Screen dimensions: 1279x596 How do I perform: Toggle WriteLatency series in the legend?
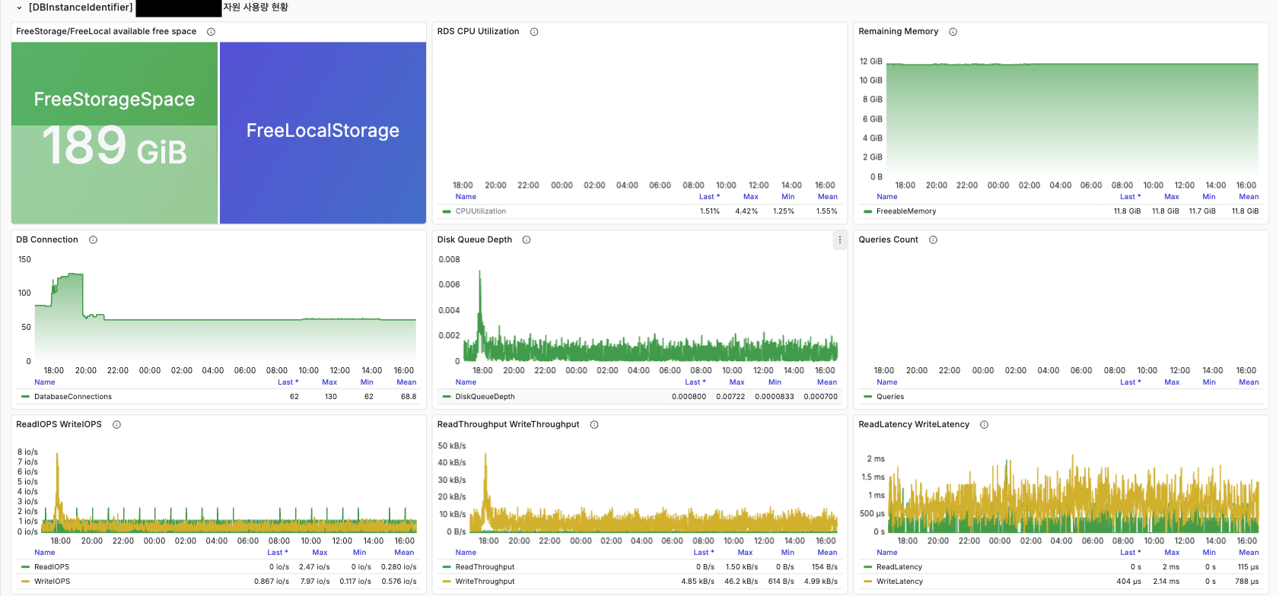coord(899,582)
